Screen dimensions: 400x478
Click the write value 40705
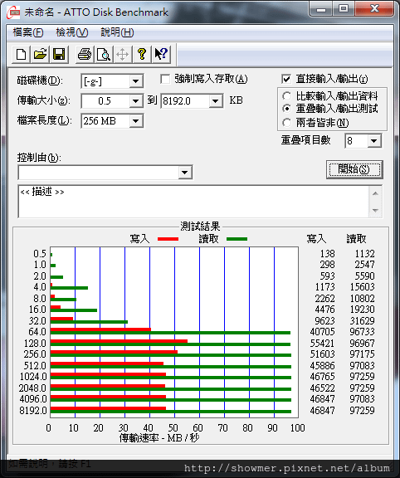point(322,332)
